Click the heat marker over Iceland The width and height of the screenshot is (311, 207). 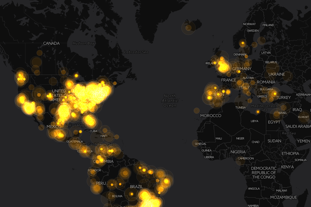188,27
